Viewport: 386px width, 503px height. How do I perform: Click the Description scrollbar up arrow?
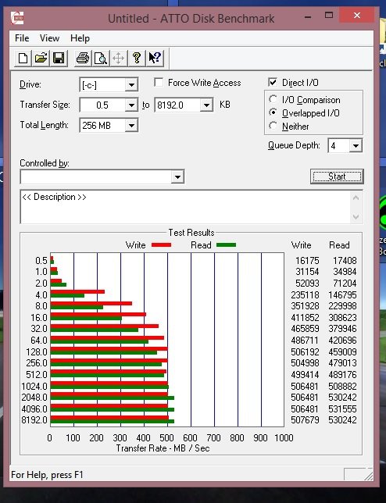(x=356, y=198)
